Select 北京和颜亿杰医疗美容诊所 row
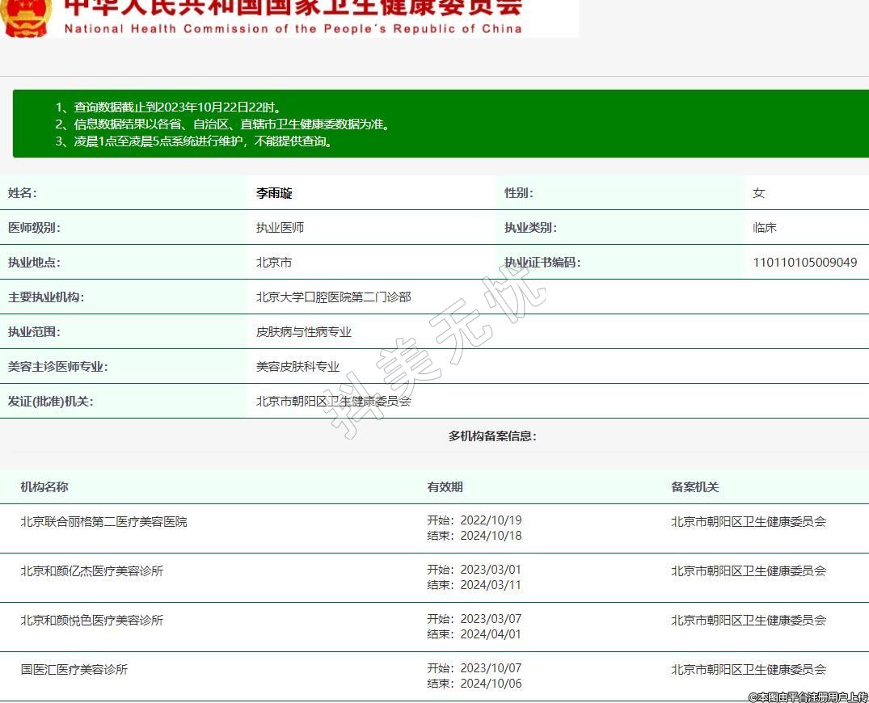This screenshot has height=703, width=869. (x=91, y=571)
